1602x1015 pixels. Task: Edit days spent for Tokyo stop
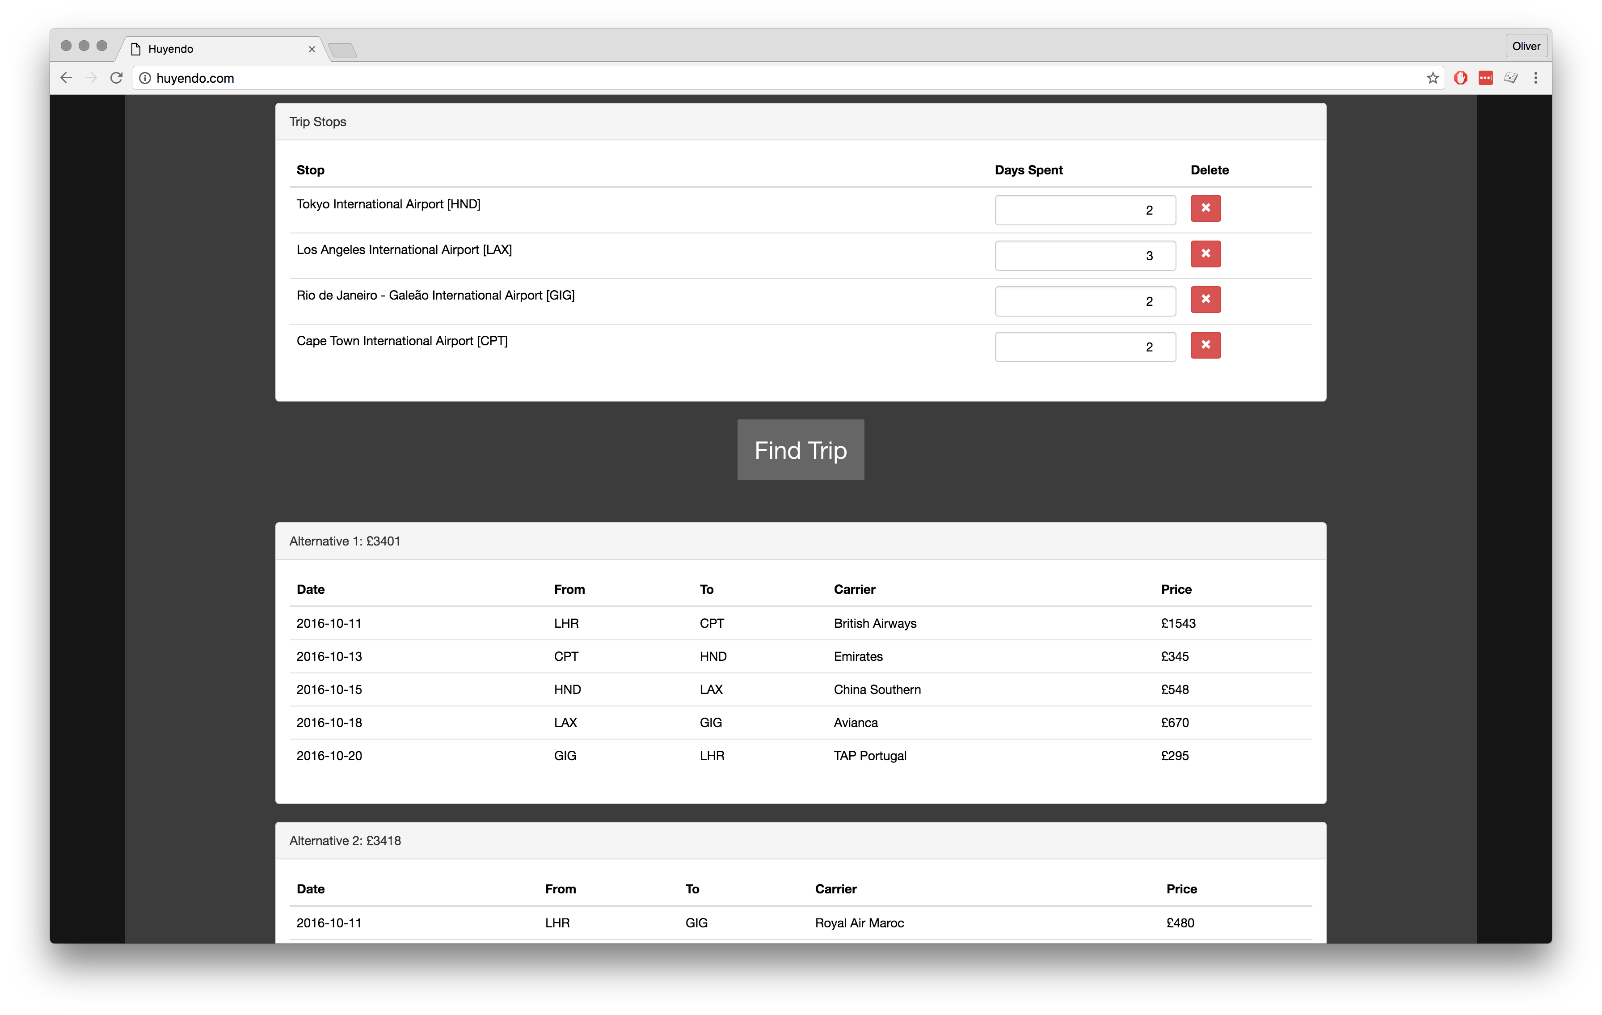click(x=1084, y=210)
